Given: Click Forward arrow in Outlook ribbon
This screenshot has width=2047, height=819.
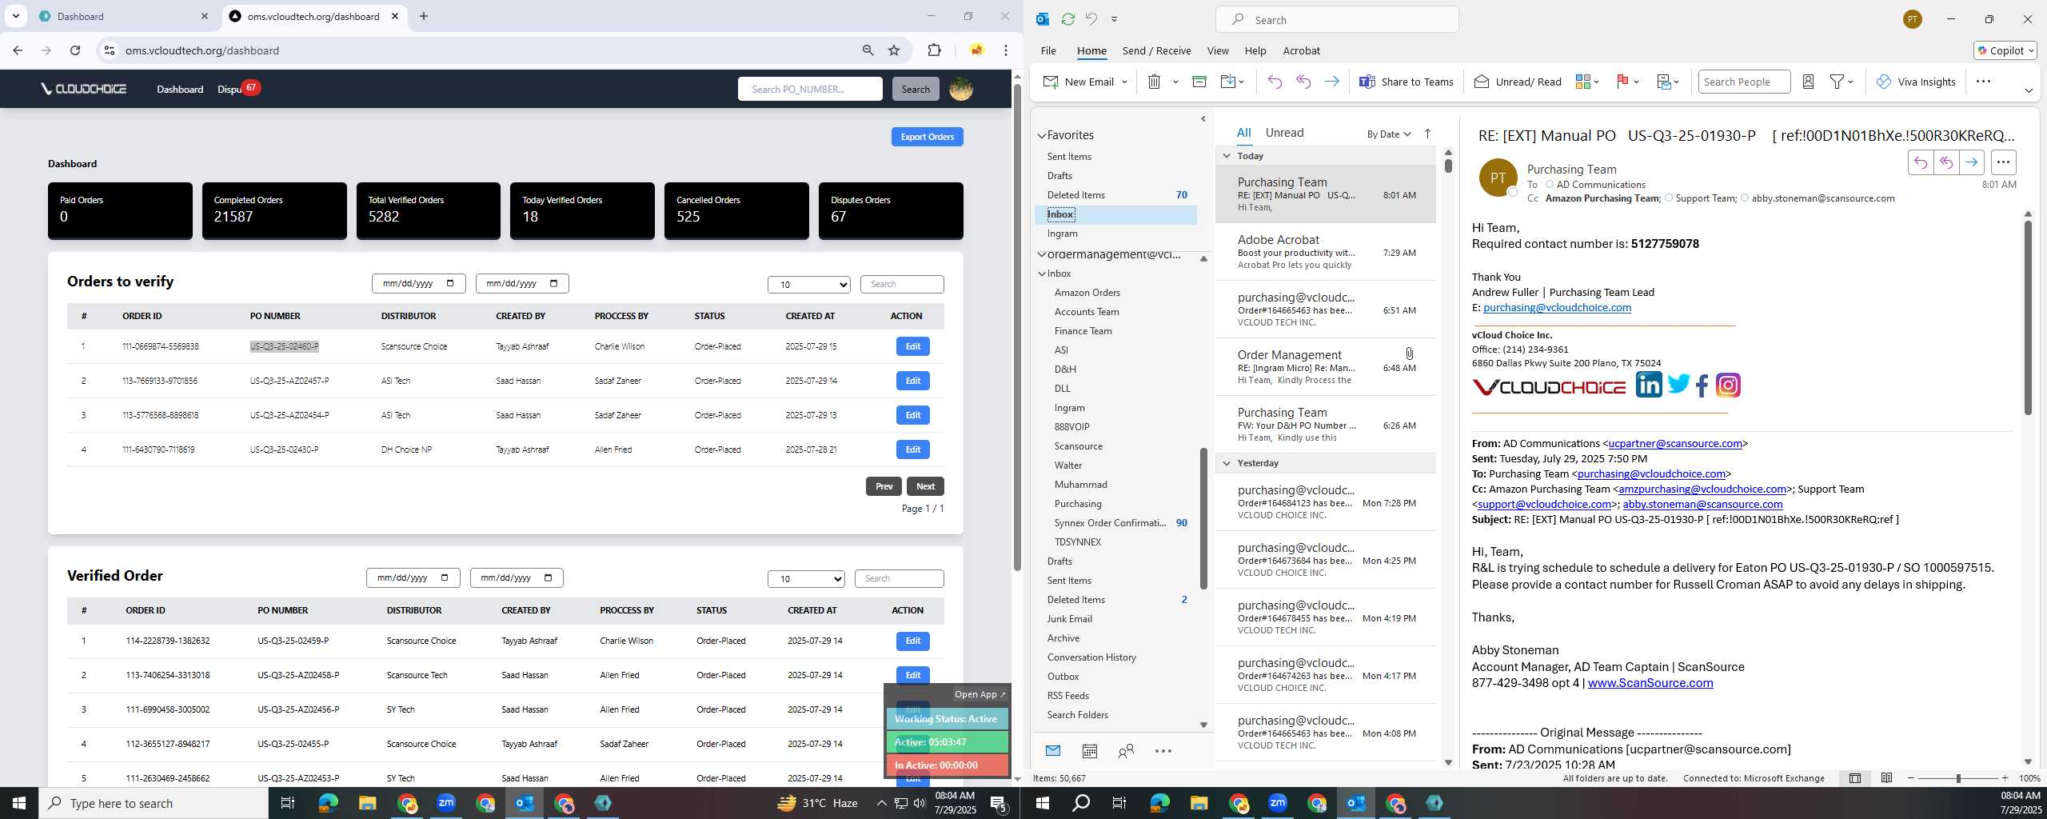Looking at the screenshot, I should coord(1331,82).
